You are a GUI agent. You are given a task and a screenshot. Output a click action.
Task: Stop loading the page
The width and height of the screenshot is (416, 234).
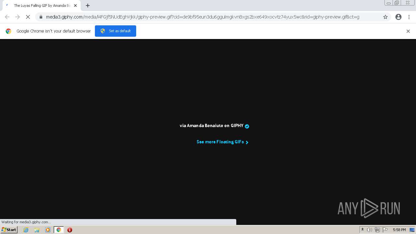(x=28, y=17)
